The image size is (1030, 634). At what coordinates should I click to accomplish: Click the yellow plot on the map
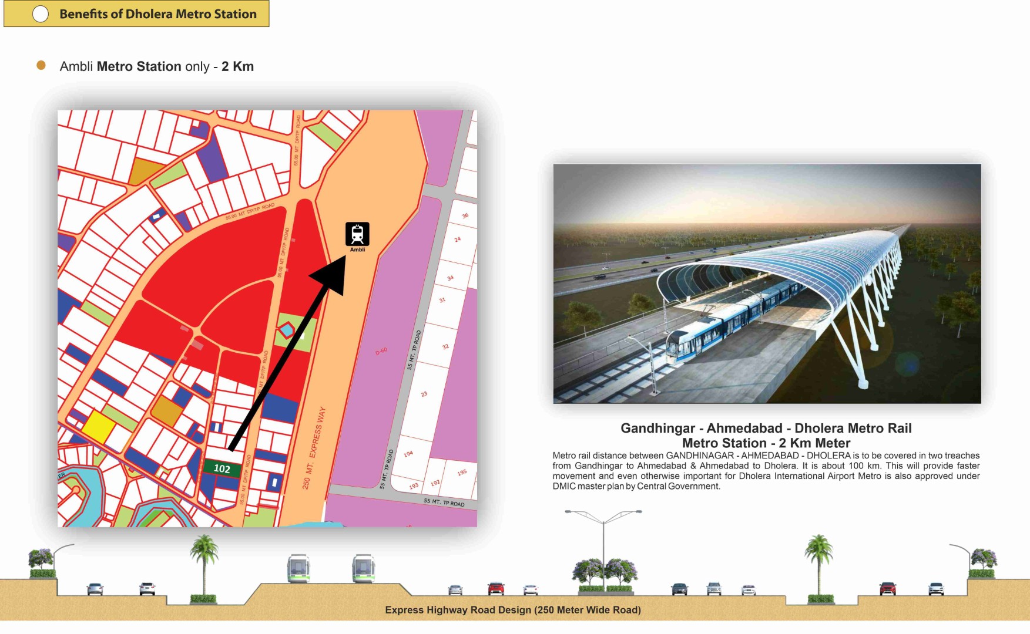coord(98,427)
